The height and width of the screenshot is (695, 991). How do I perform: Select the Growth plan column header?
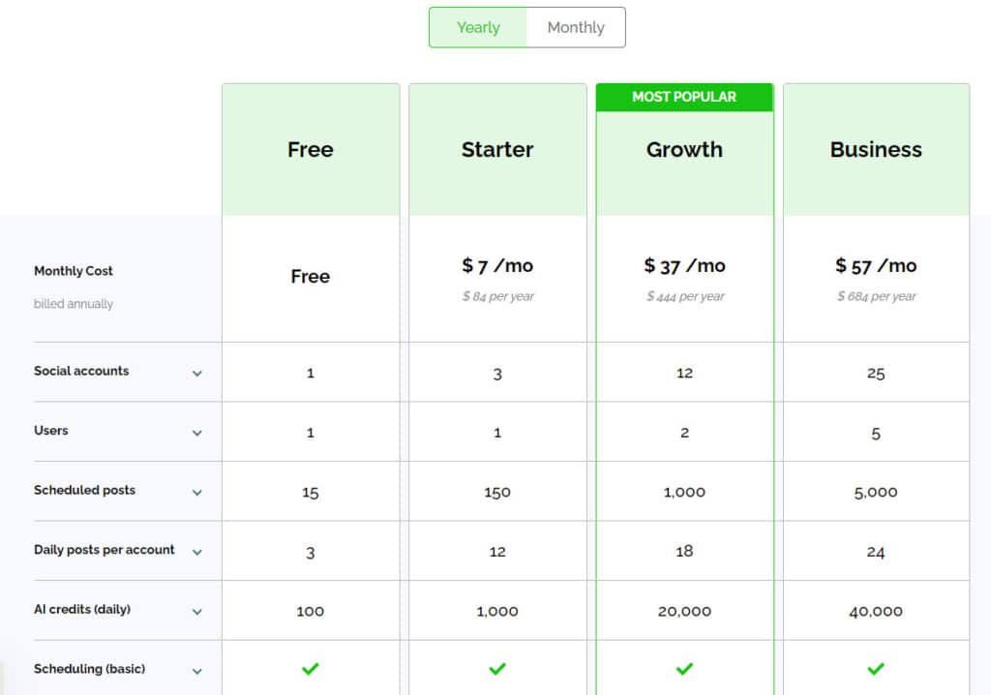pos(684,150)
